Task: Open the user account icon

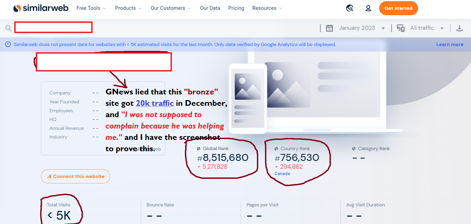Action: coord(368,8)
